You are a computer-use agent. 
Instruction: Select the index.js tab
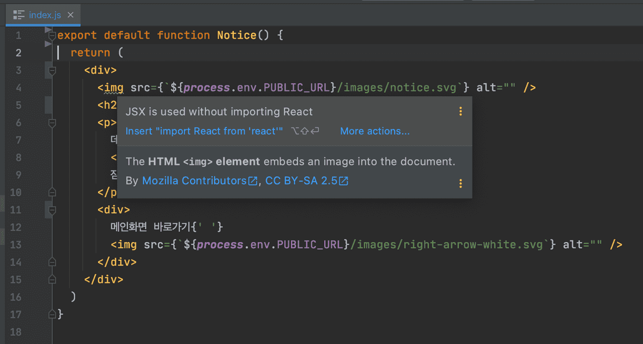(x=45, y=15)
